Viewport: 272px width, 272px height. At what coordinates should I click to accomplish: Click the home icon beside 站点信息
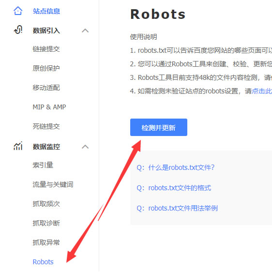[18, 11]
